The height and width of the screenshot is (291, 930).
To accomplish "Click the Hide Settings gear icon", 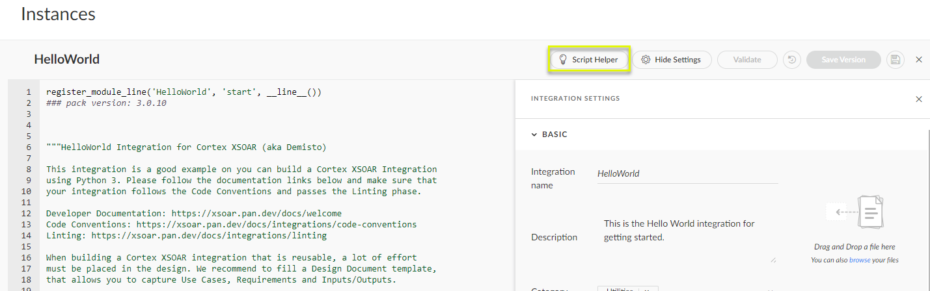I will click(x=646, y=60).
